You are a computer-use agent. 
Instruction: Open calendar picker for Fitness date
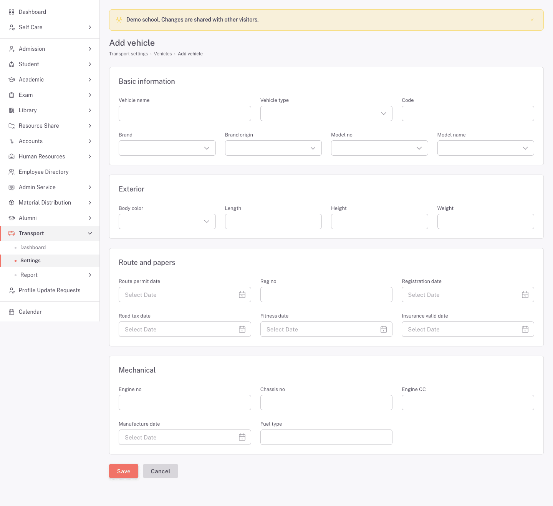[384, 329]
